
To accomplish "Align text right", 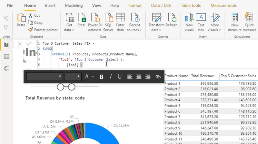I will click(148, 77).
